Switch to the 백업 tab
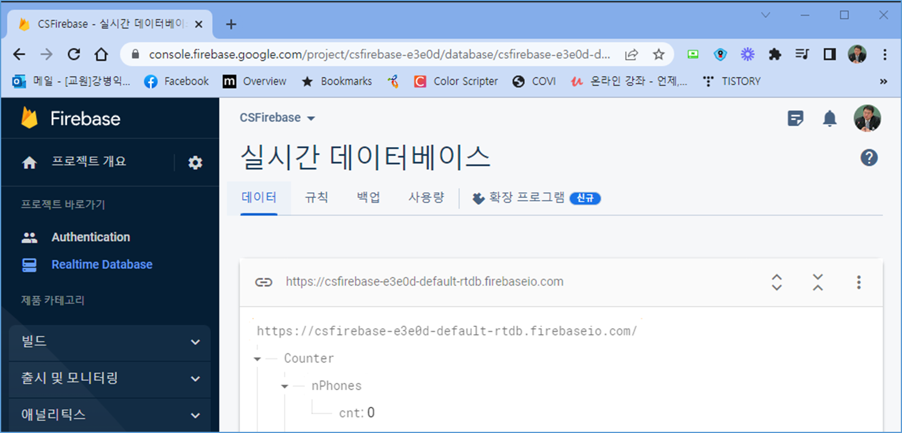902x433 pixels. tap(368, 198)
